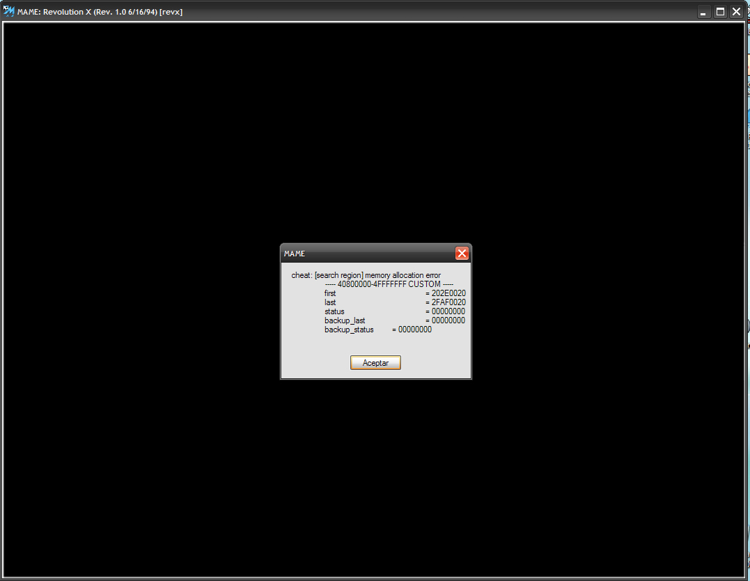This screenshot has height=581, width=750.
Task: Close the MAME error dialog with red X
Action: click(x=462, y=253)
